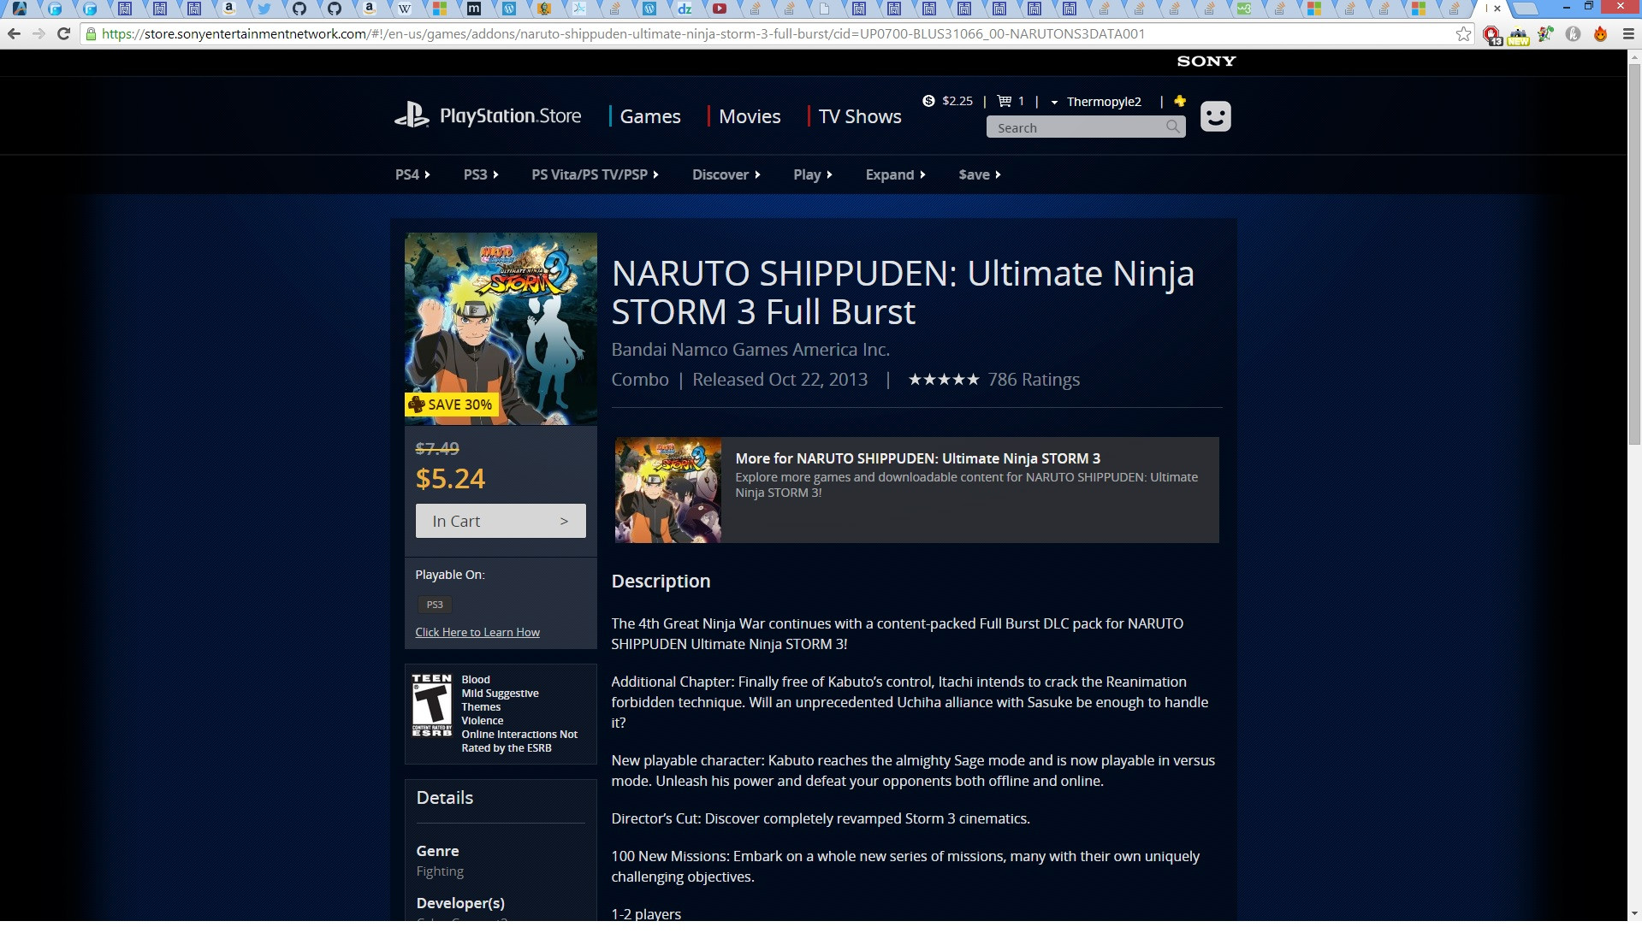Expand PS Vita/PS TV/PSP menu
The height and width of the screenshot is (933, 1642).
tap(595, 174)
